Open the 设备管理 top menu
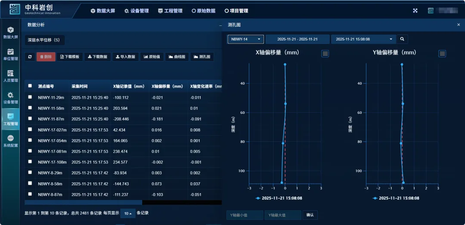Image resolution: width=465 pixels, height=225 pixels. coord(136,11)
